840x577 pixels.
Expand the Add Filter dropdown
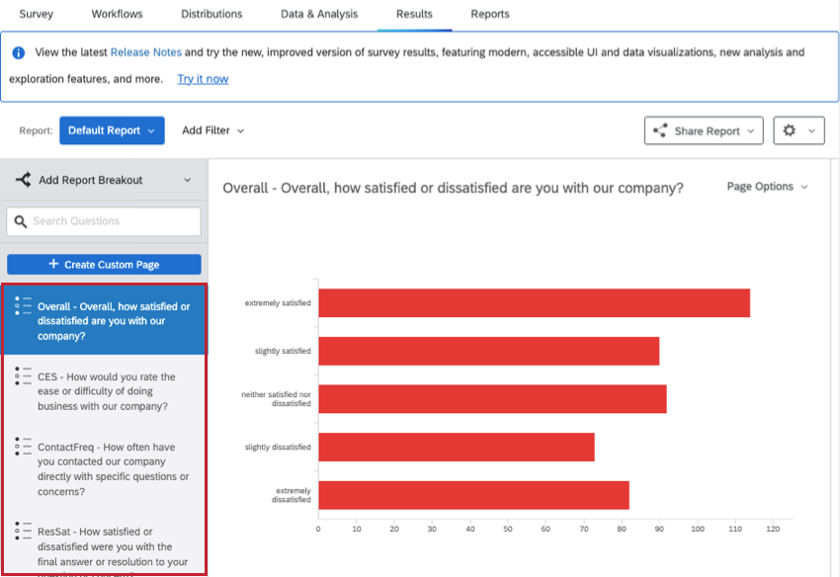(212, 130)
